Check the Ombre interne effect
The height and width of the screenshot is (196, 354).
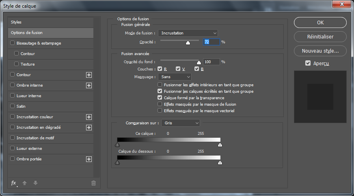(x=13, y=85)
